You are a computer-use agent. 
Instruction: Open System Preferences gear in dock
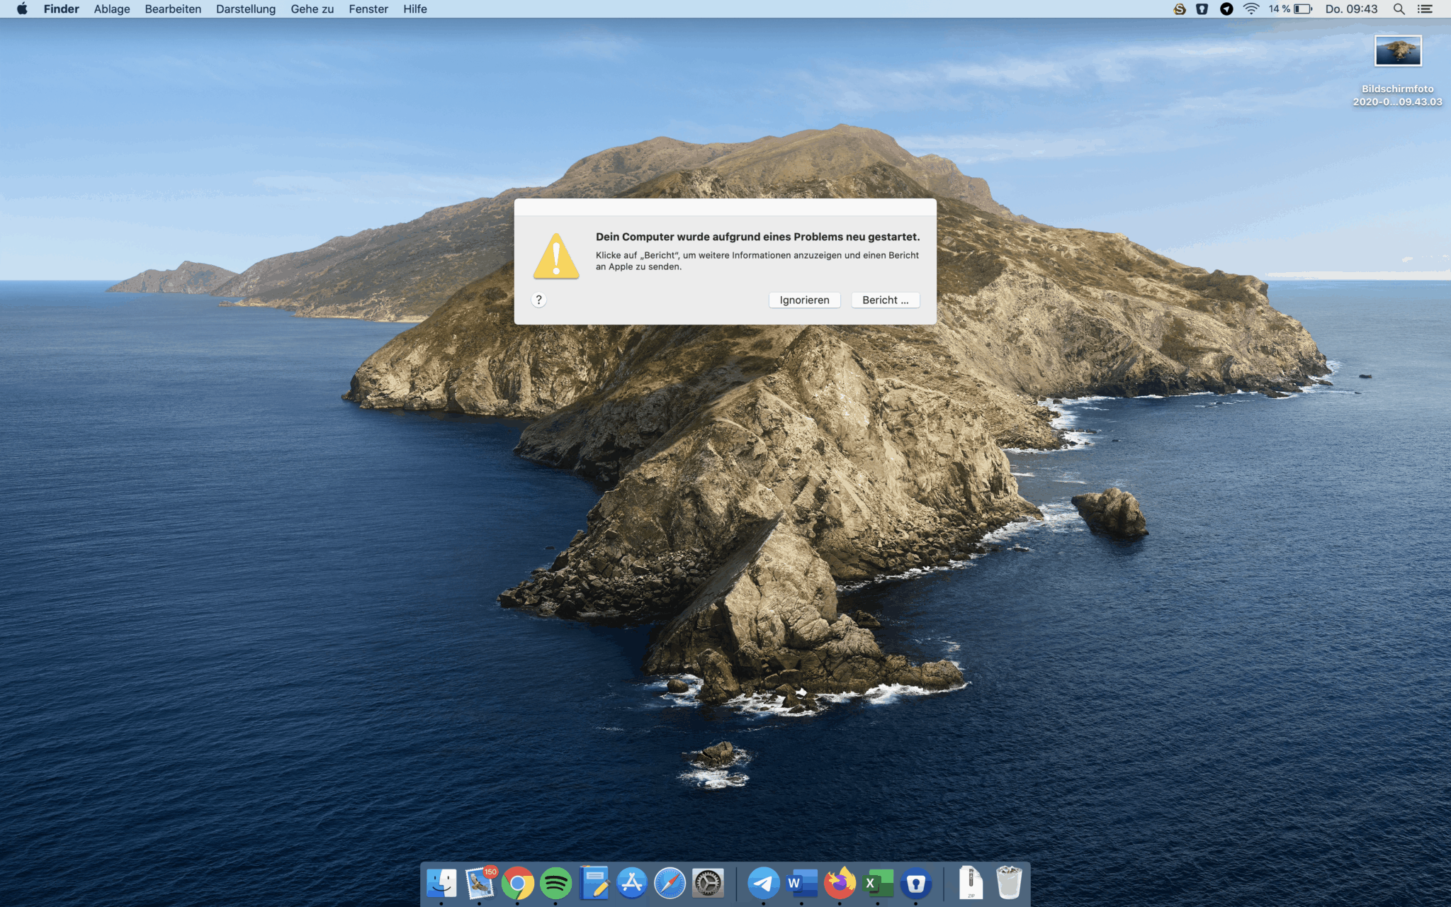tap(708, 883)
